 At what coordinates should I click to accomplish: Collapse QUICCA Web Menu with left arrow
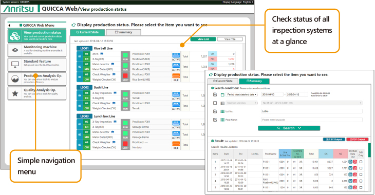[x=9, y=25]
